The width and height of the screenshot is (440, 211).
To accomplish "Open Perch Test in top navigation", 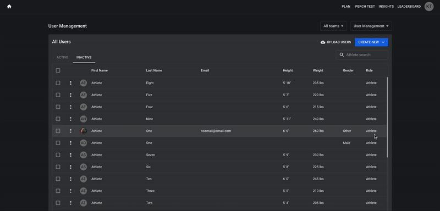I will point(365,7).
